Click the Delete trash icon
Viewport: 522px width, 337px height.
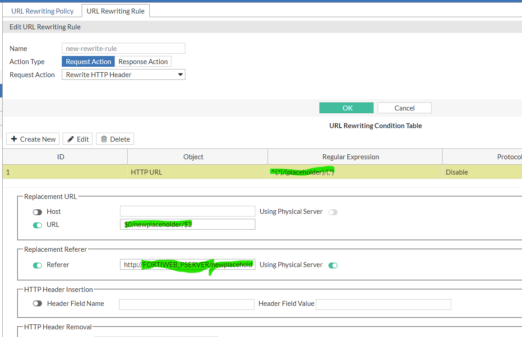pos(104,139)
